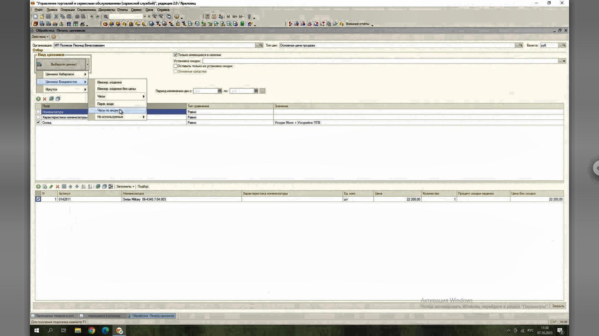Viewport: 599px width, 336px height.
Task: Move row up arrow icon
Action: [71, 187]
